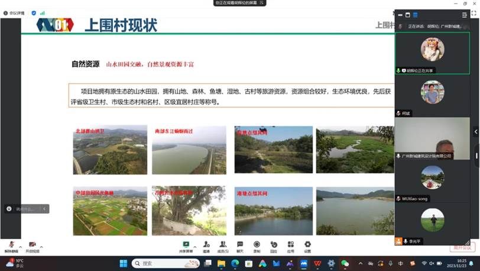Collapse the video sidebar using side arrow

click(x=476, y=132)
